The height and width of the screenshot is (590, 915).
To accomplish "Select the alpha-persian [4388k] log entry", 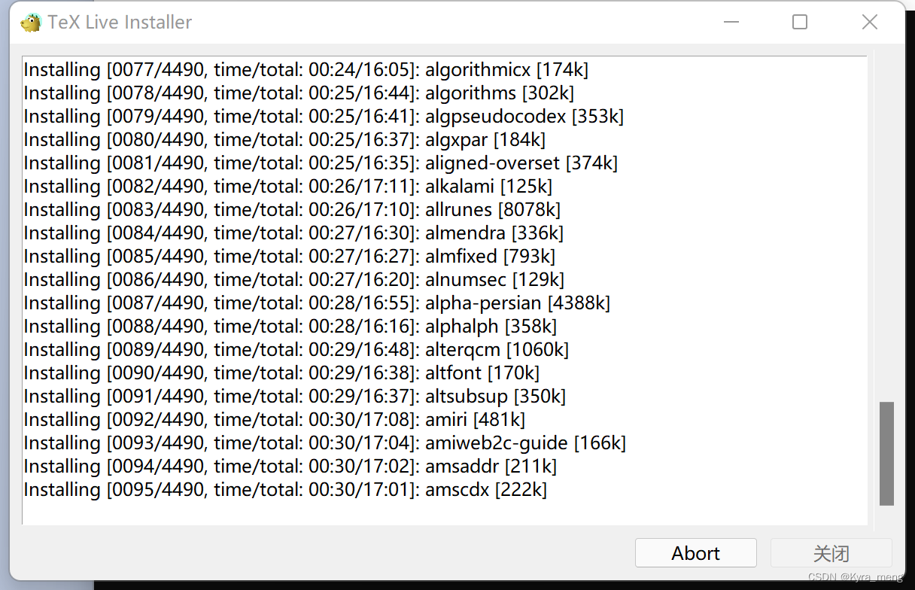I will 316,303.
